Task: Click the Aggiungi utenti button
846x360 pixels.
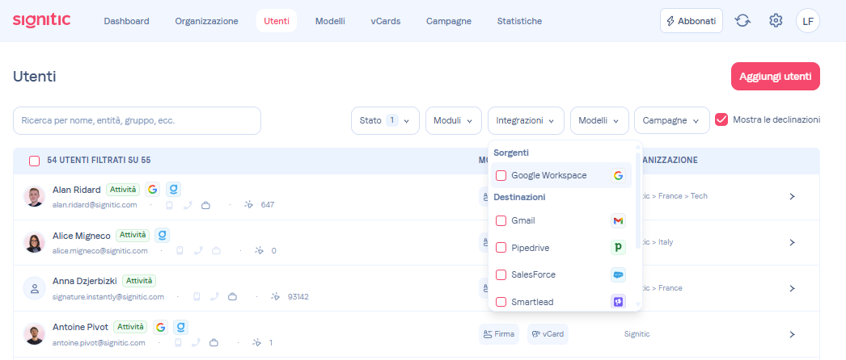Action: pos(775,77)
